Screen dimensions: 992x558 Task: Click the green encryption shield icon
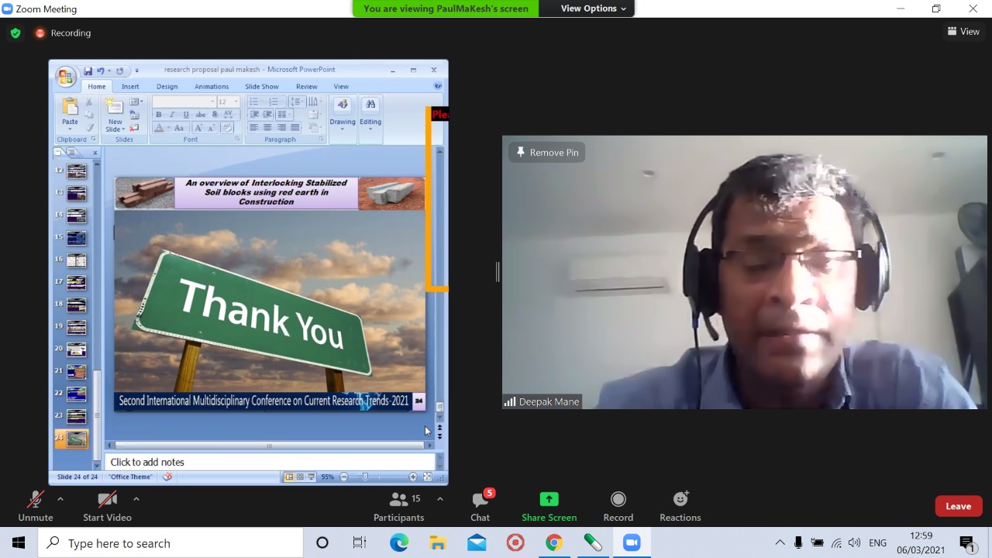[15, 33]
